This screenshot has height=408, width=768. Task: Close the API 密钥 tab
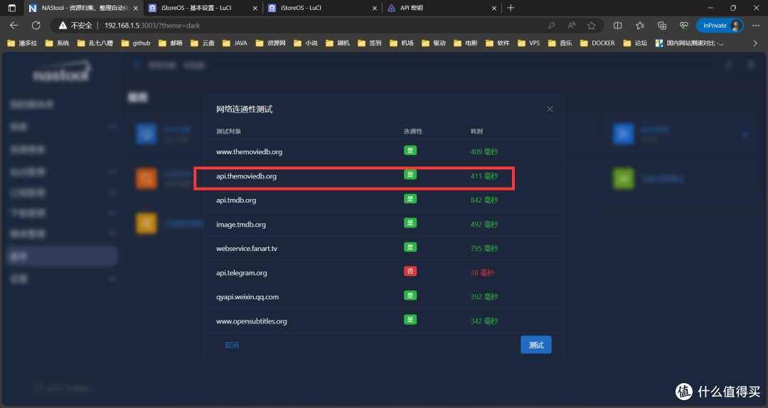494,9
